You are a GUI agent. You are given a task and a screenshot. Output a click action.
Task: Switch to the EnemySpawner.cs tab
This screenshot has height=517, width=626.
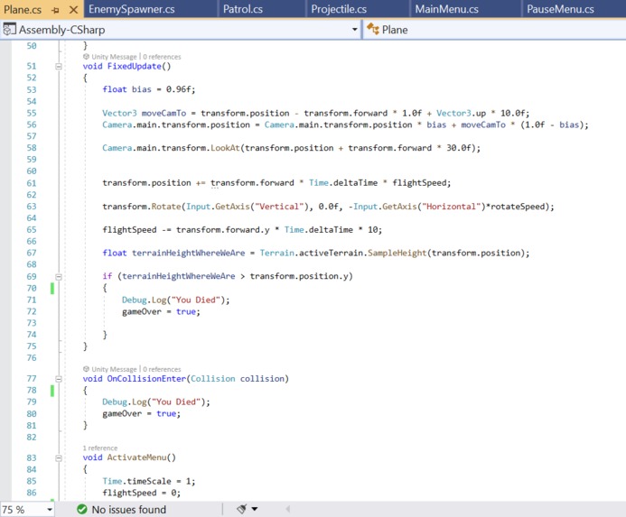131,9
